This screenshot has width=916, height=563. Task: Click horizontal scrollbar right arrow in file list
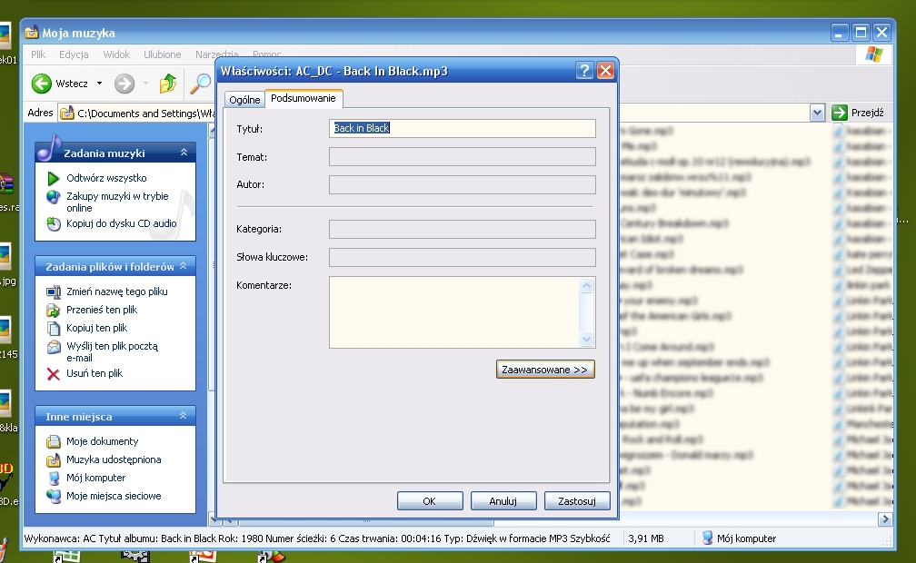[885, 519]
